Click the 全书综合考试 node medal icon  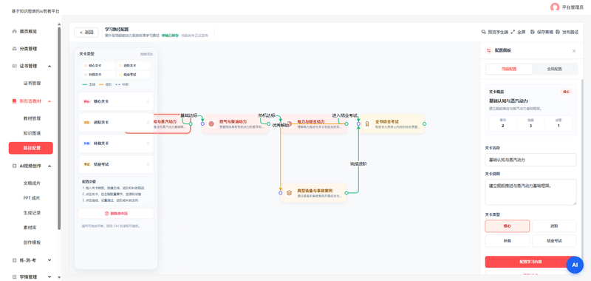pyautogui.click(x=367, y=123)
